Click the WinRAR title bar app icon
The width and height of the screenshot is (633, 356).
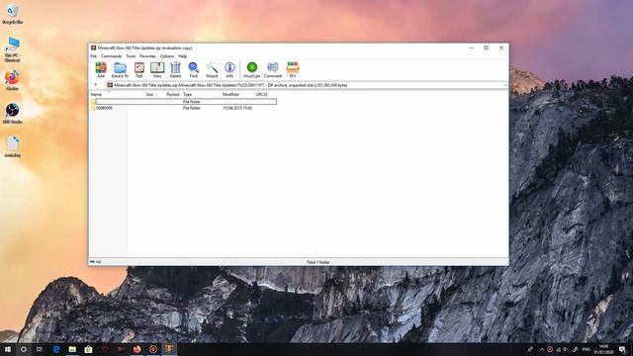[93, 47]
